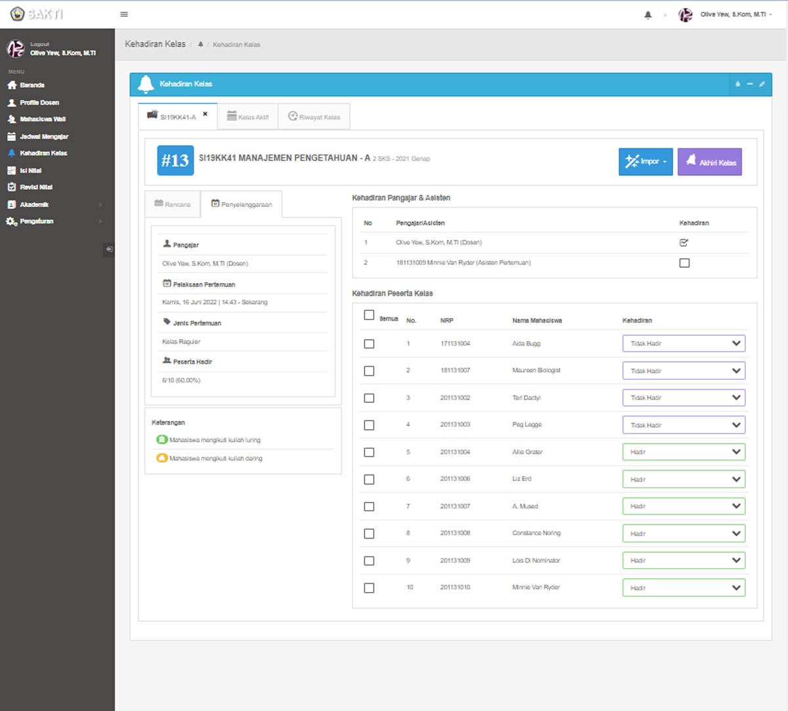788x711 pixels.
Task: Switch to the Riwayat Kelas tab
Action: point(314,117)
